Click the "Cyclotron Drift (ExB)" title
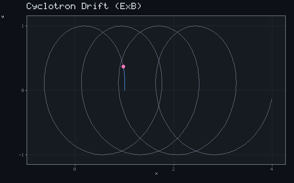This screenshot has width=294, height=183. [84, 6]
